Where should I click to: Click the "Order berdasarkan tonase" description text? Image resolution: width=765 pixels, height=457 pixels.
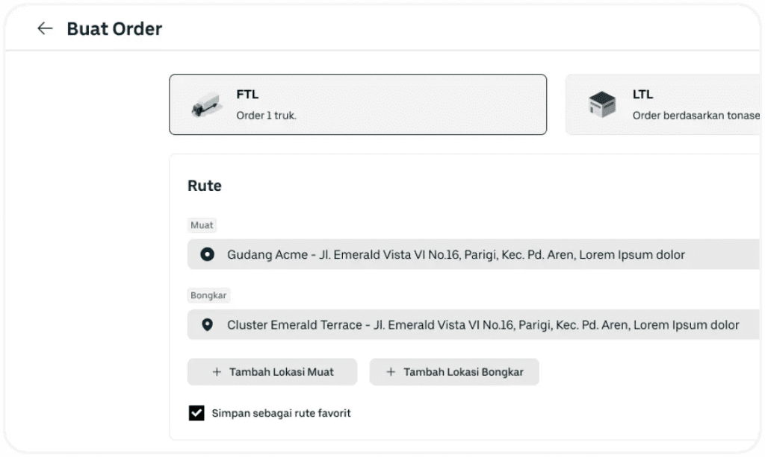coord(695,116)
